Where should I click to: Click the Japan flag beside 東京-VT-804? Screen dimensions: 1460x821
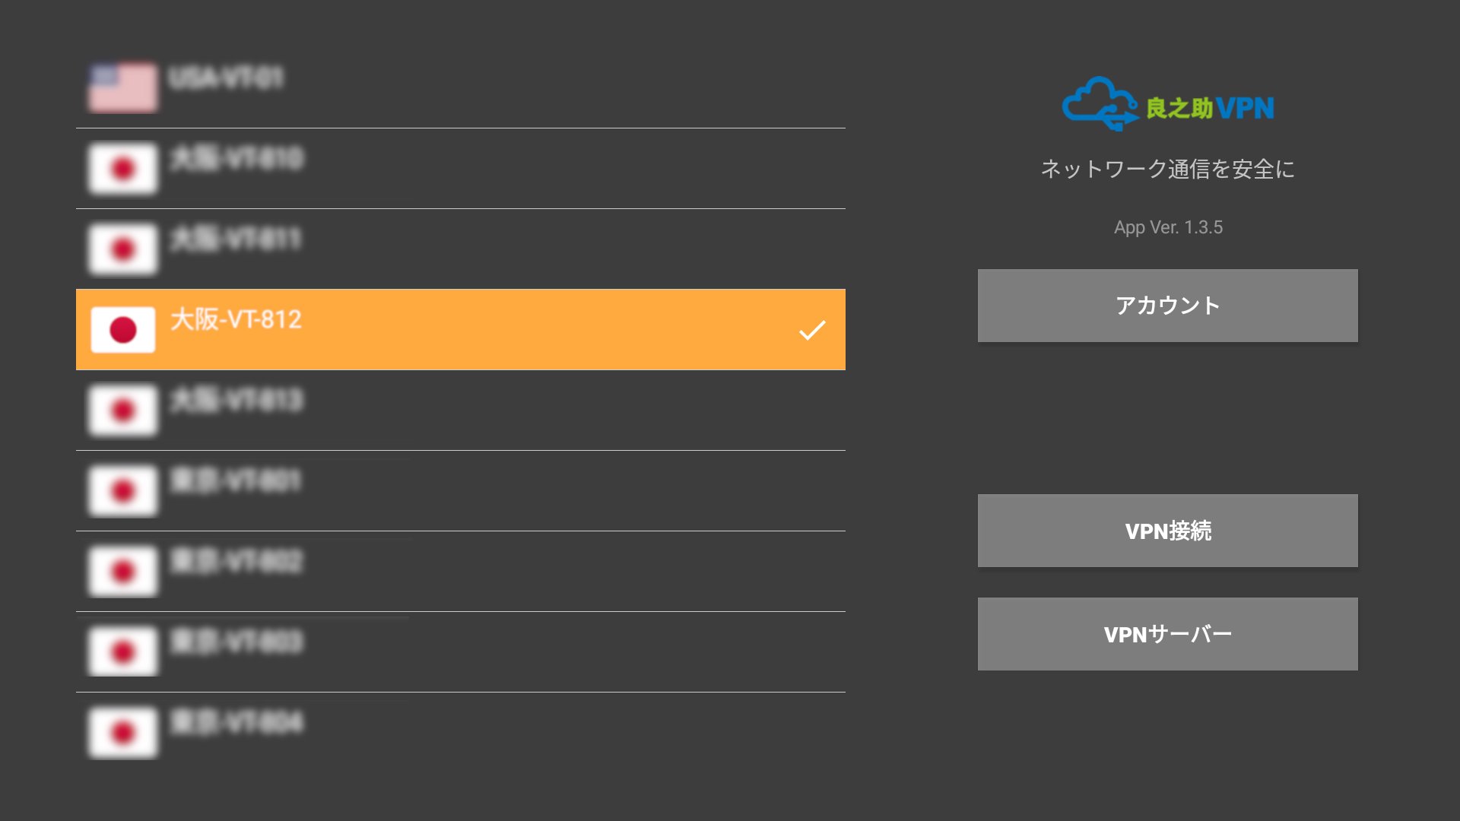tap(122, 732)
